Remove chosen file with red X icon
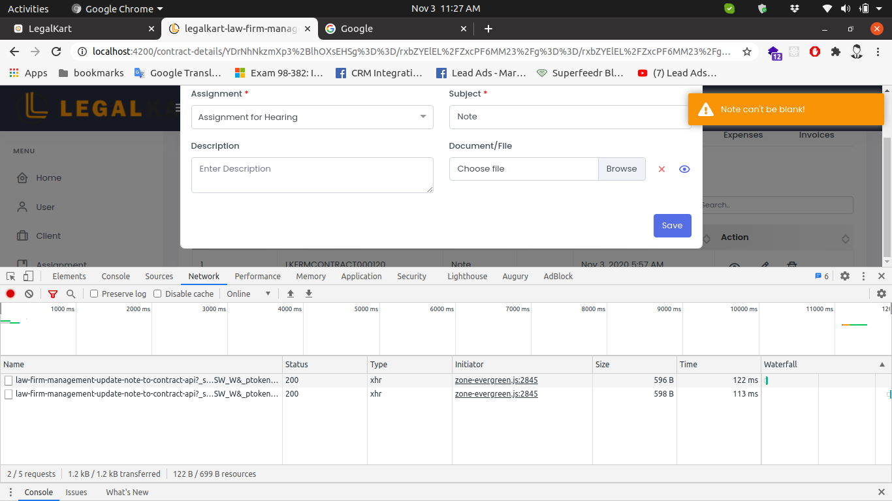This screenshot has height=501, width=892. pos(661,169)
